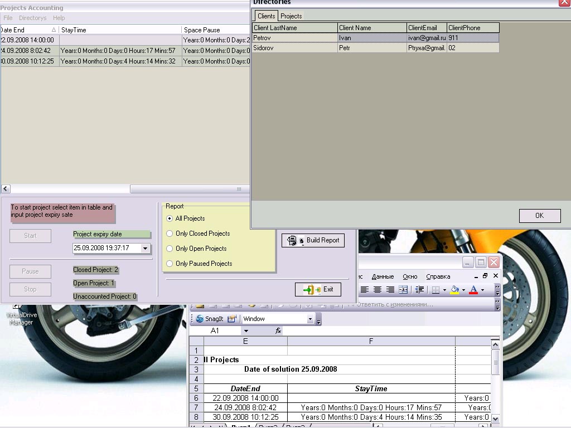Open the Project expiry date dropdown
This screenshot has height=428, width=571.
click(x=146, y=248)
